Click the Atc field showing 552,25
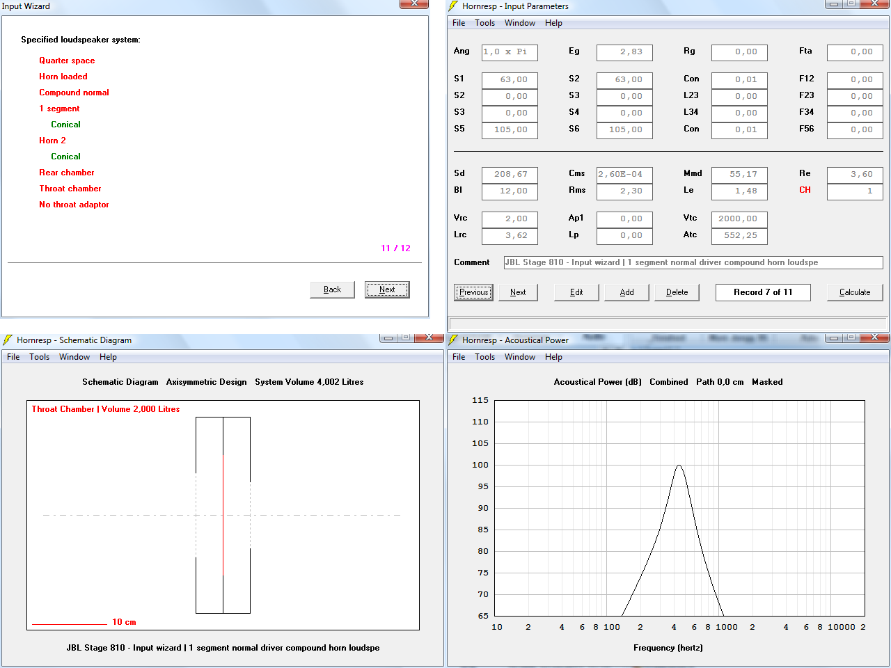 pos(739,236)
